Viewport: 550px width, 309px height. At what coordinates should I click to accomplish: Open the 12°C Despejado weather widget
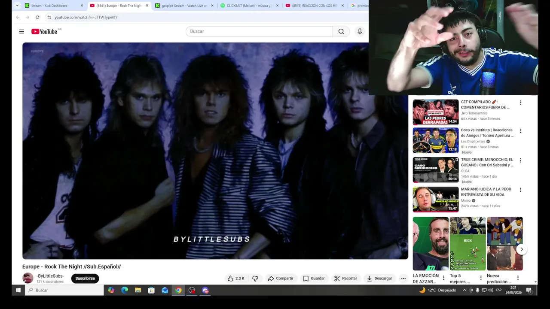coord(438,290)
